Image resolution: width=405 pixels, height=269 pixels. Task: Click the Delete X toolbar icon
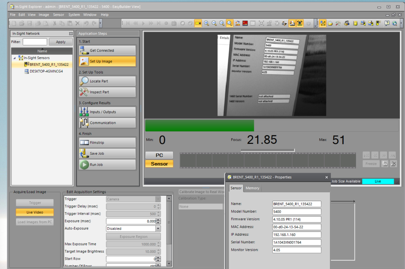point(77,23)
